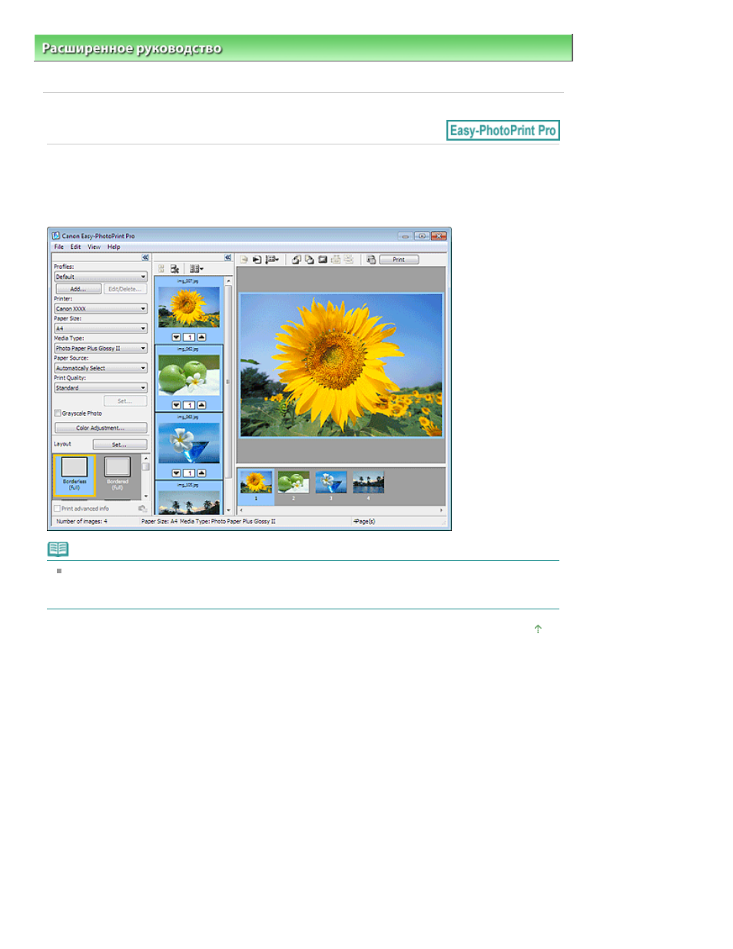
Task: Click the clear image selection toolbar icon
Action: pos(174,269)
